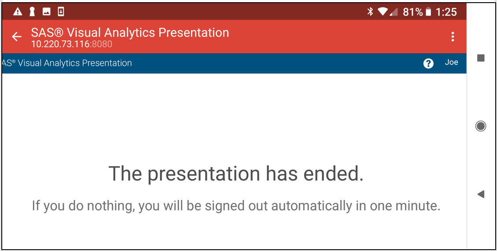Image resolution: width=497 pixels, height=251 pixels.
Task: Tap the warning triangle status icon
Action: pos(18,12)
